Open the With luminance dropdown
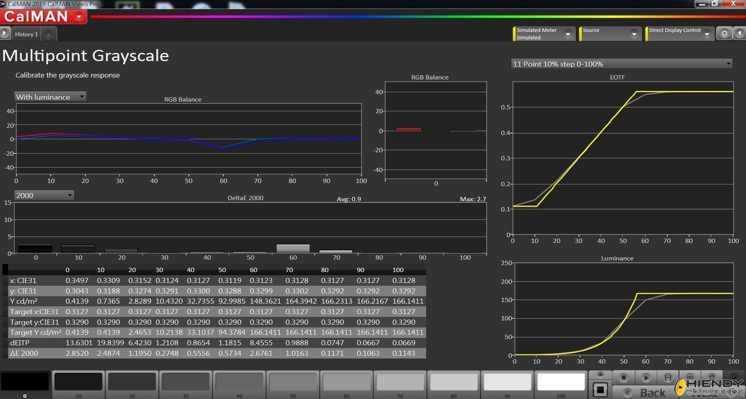Image resolution: width=746 pixels, height=399 pixels. pyautogui.click(x=82, y=97)
